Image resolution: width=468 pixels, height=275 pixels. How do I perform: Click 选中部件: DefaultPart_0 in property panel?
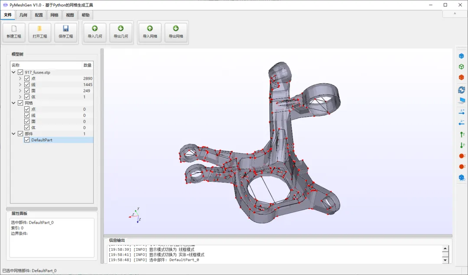pos(32,222)
